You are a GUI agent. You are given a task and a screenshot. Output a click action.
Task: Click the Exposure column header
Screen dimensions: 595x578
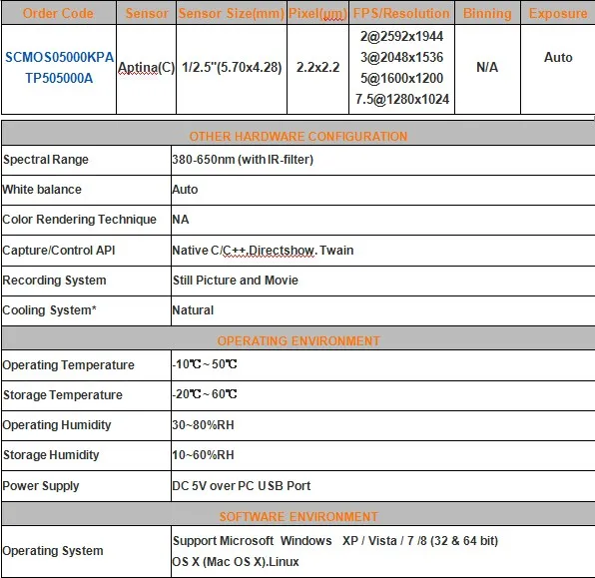tap(558, 13)
